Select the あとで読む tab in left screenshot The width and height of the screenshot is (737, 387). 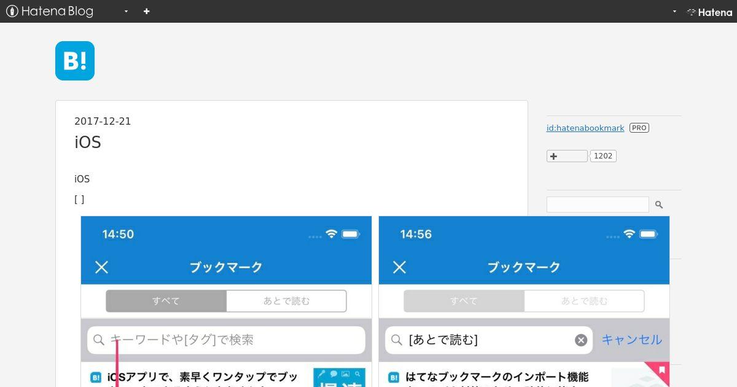click(286, 301)
